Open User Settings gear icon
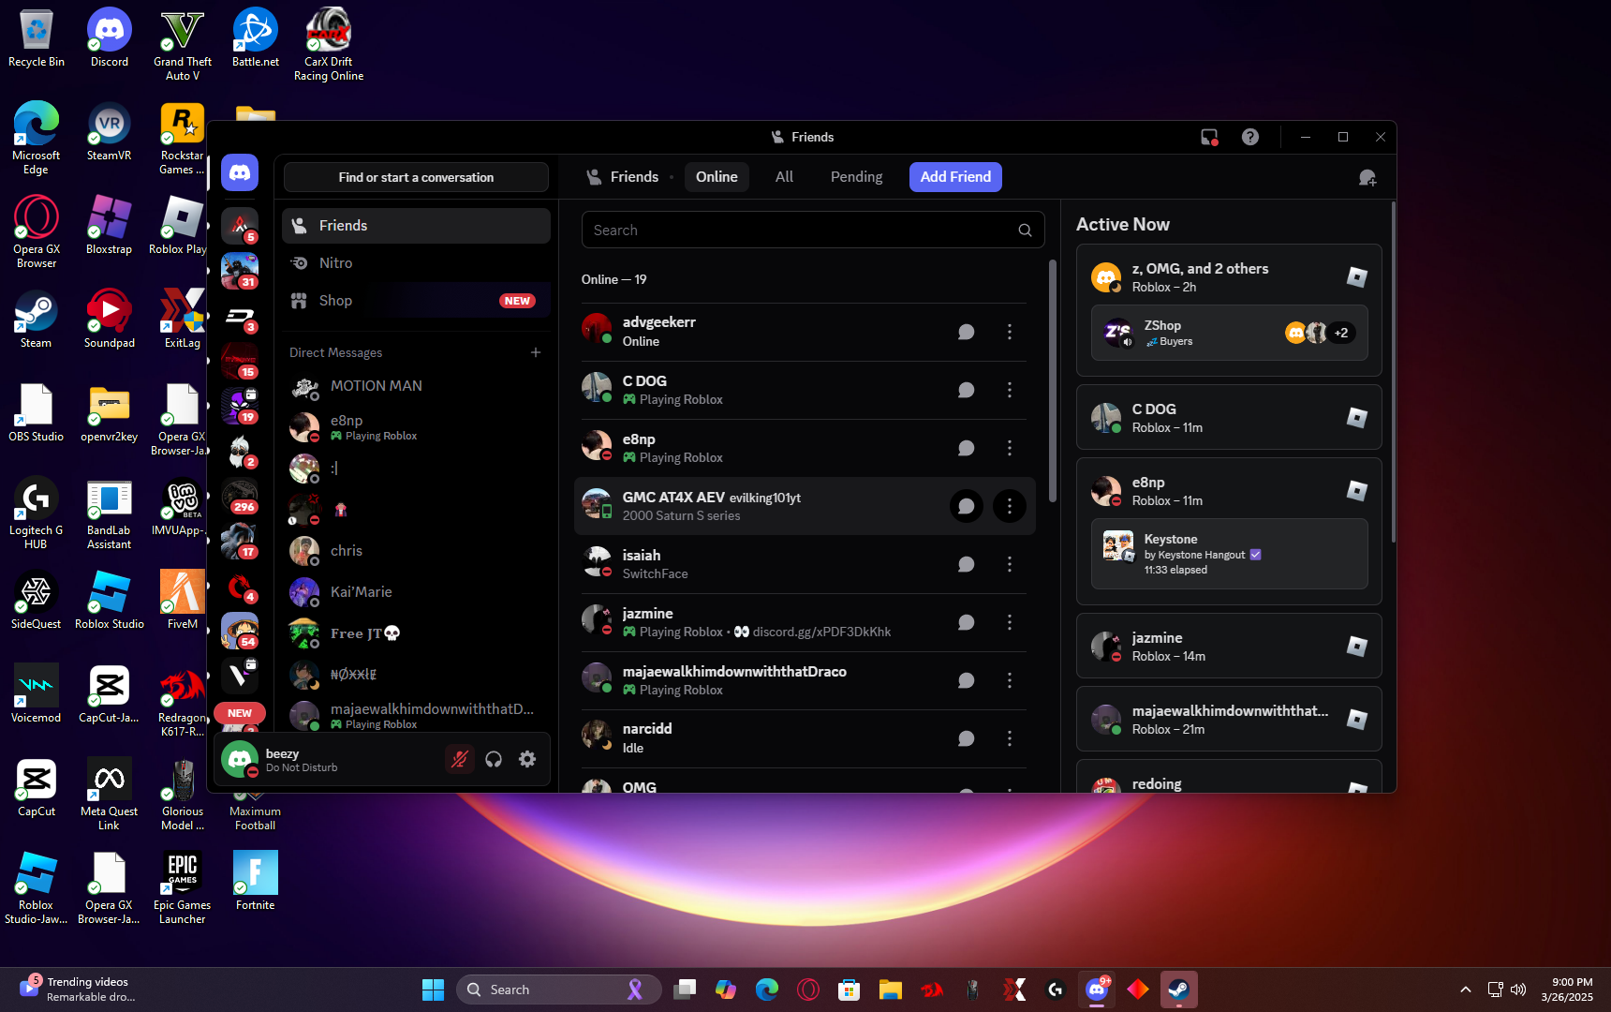 [527, 759]
